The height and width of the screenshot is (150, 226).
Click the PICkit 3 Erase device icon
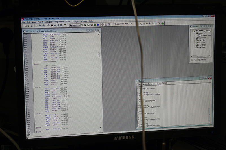point(151,23)
